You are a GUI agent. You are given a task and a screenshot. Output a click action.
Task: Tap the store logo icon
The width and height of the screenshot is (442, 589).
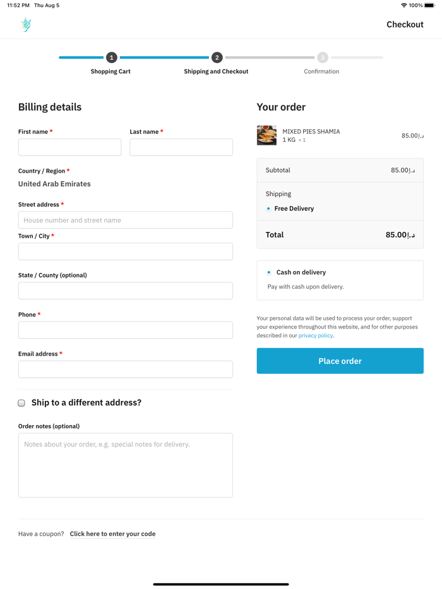(26, 25)
